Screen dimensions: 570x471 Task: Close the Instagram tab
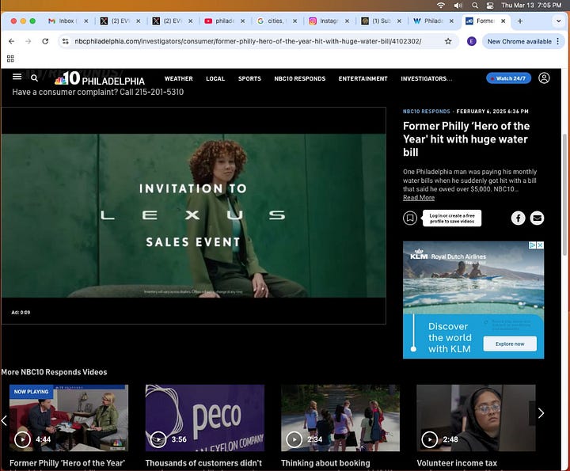pos(347,21)
